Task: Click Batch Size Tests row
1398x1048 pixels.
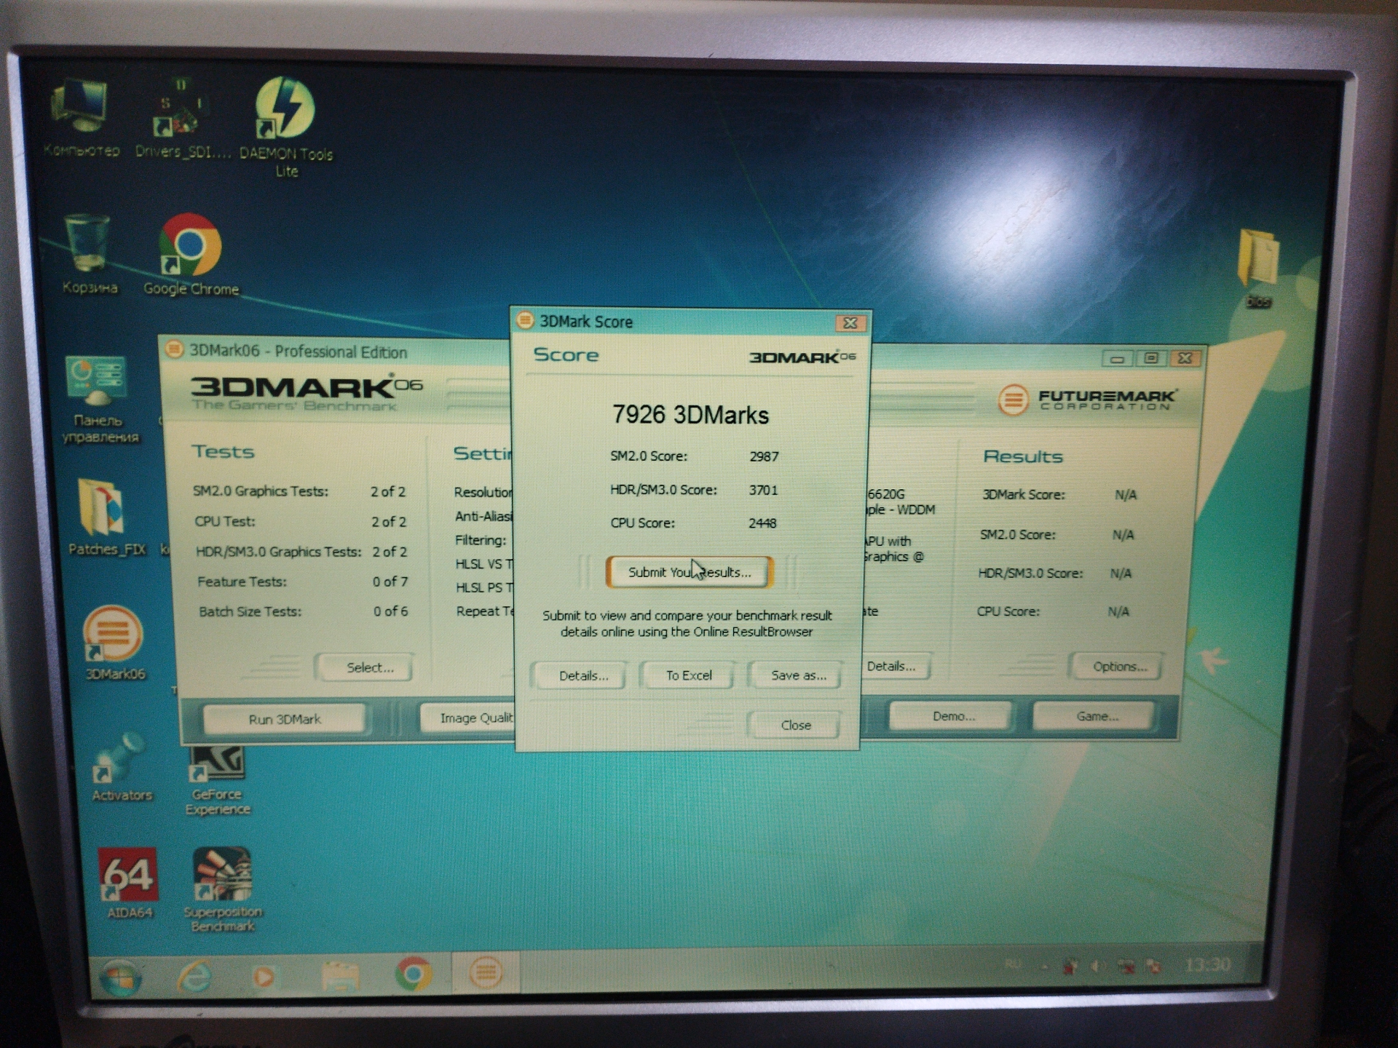Action: (x=303, y=611)
